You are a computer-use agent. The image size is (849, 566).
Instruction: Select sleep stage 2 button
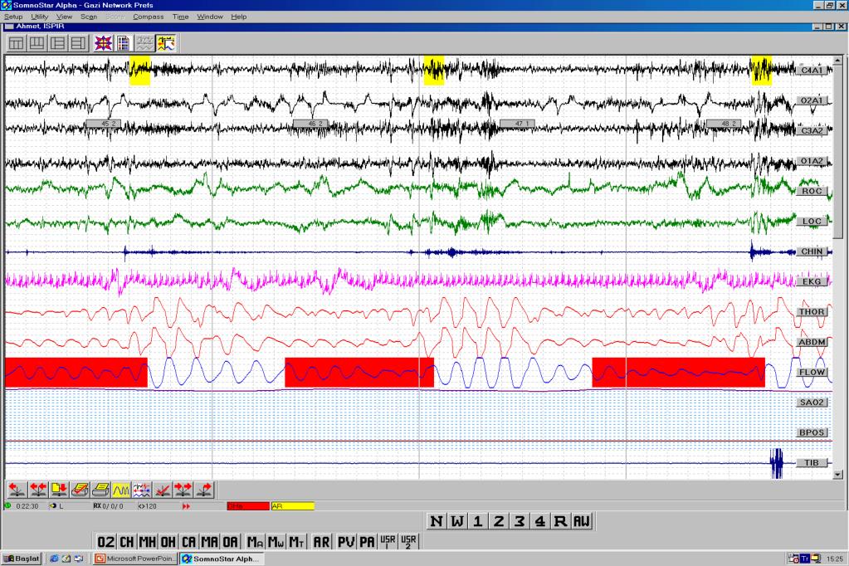pyautogui.click(x=498, y=521)
